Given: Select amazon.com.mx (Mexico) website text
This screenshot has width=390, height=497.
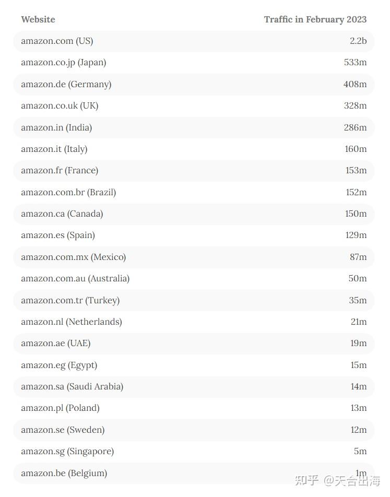Looking at the screenshot, I should [73, 257].
